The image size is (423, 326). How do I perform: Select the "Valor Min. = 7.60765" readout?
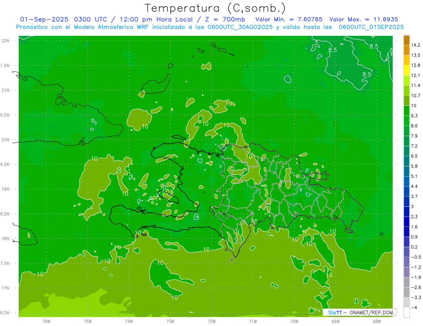coord(289,19)
